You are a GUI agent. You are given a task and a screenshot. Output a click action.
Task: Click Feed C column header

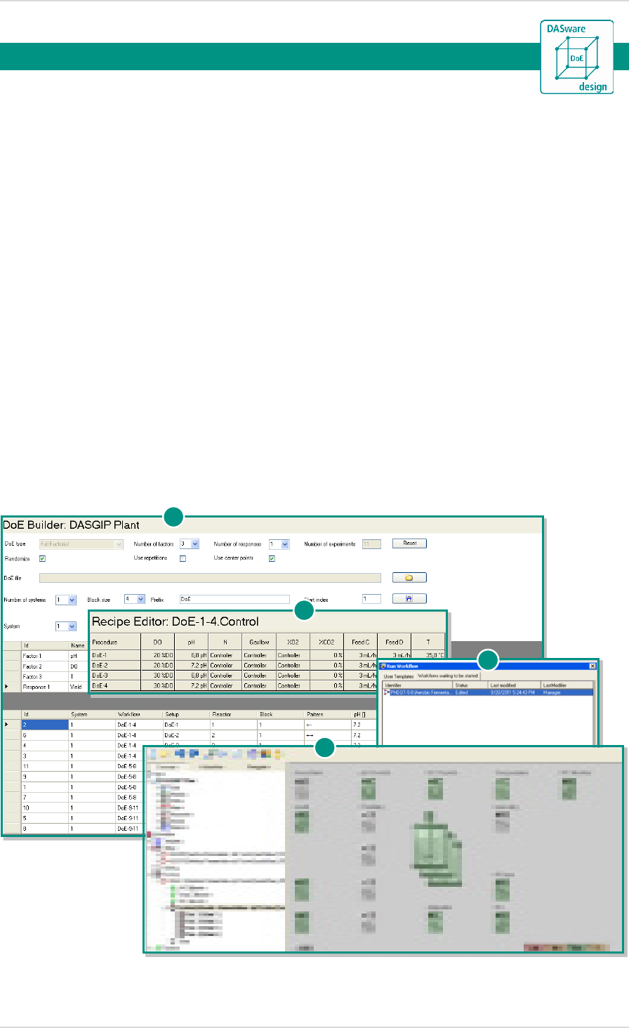(361, 642)
